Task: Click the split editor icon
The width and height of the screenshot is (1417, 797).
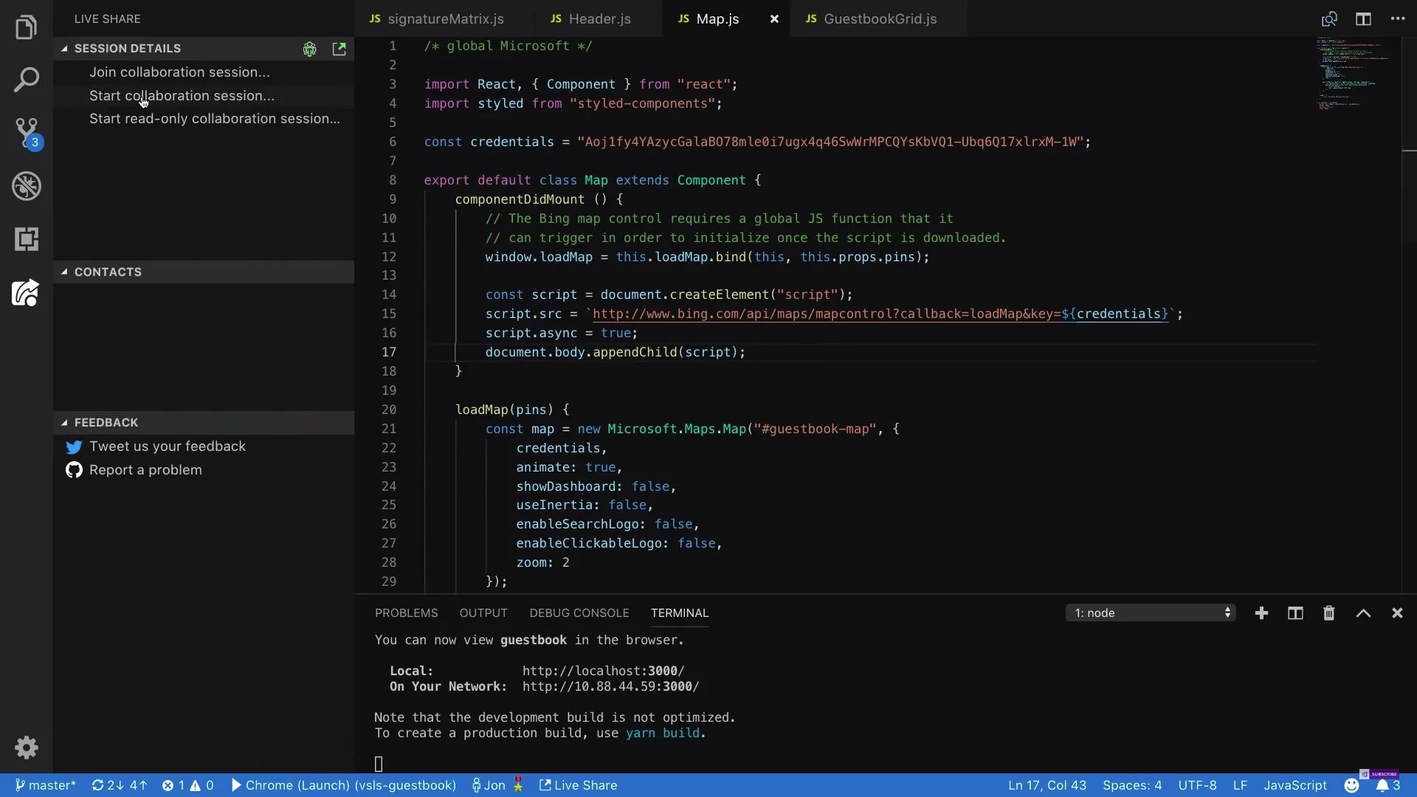Action: pos(1363,19)
